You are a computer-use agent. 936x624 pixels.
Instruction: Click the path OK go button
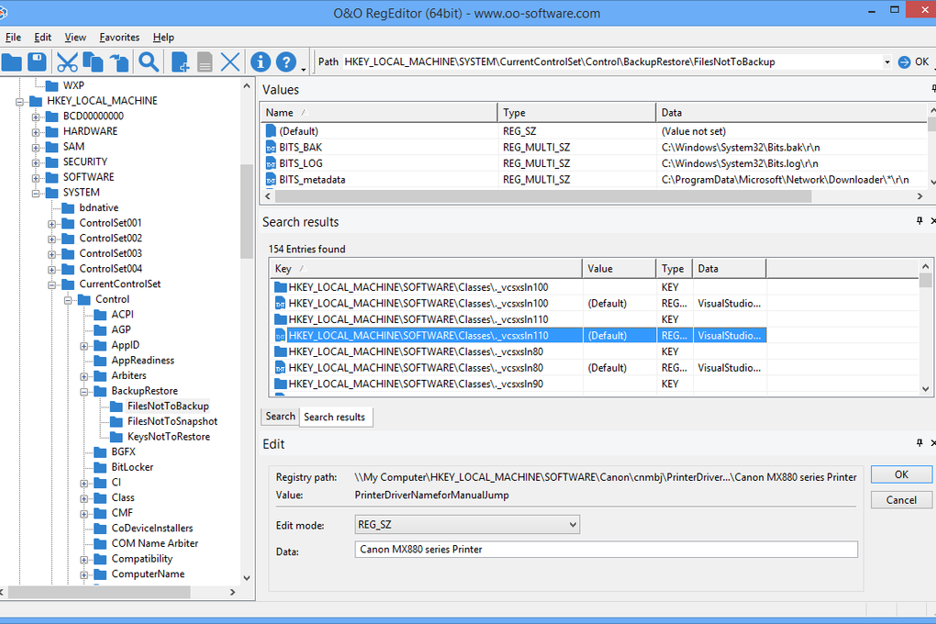913,62
